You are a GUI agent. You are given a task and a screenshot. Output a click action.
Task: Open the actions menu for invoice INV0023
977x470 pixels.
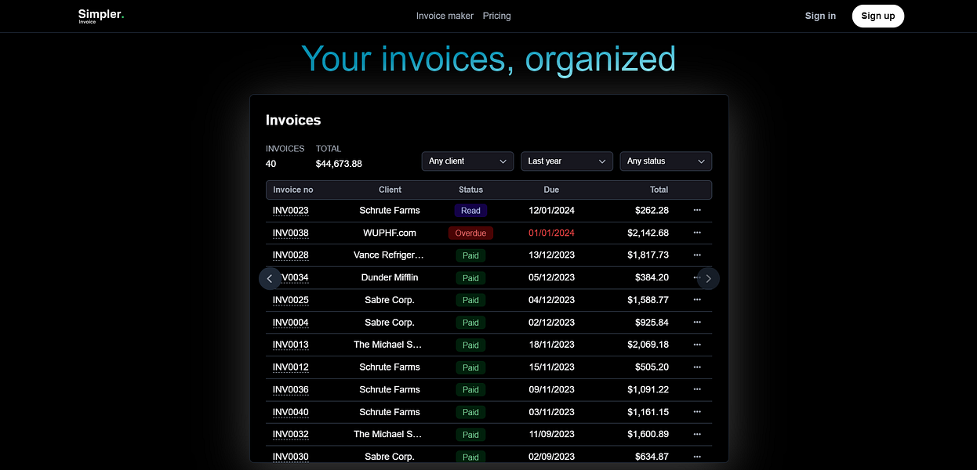[697, 210]
